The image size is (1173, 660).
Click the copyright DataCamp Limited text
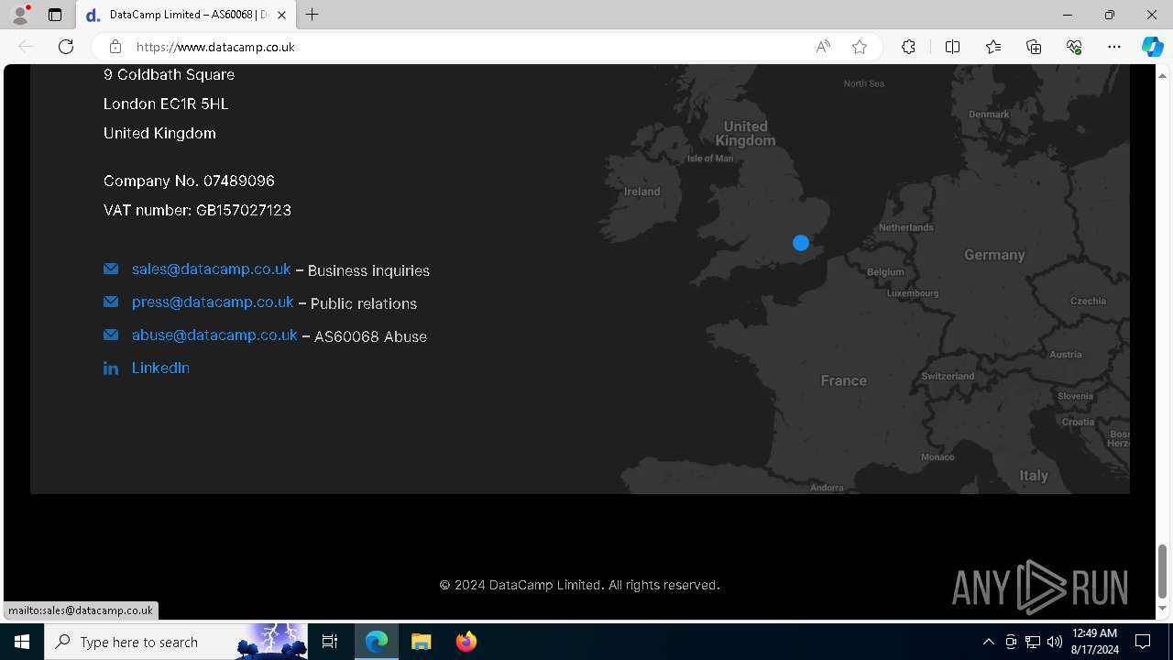(579, 585)
